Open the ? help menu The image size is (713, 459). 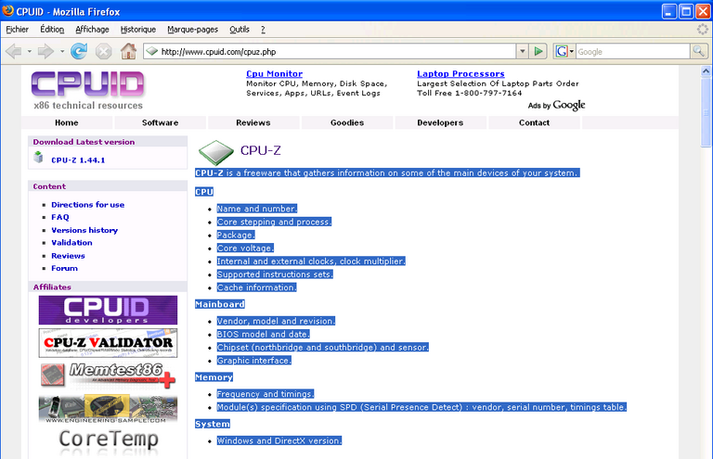click(x=263, y=30)
